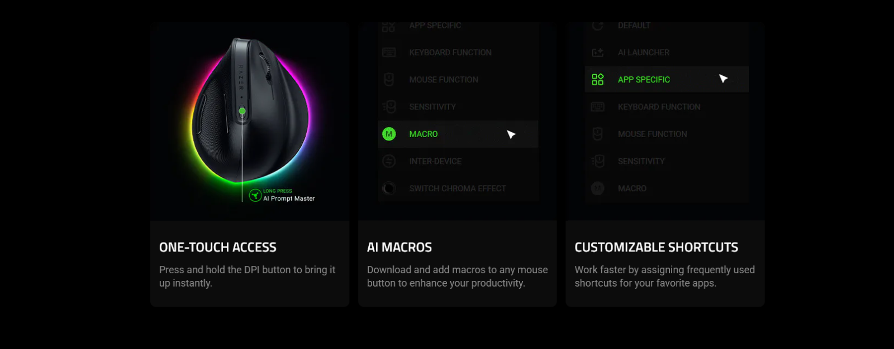Click the CUSTOMIZABLE SHORTCUTS heading
Screen dimensions: 894x349
[657, 247]
